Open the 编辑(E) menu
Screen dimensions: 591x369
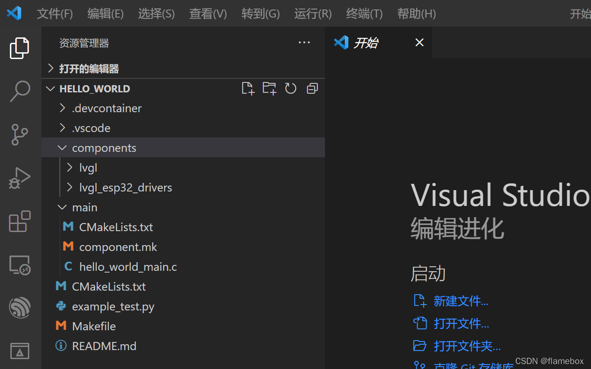[105, 14]
